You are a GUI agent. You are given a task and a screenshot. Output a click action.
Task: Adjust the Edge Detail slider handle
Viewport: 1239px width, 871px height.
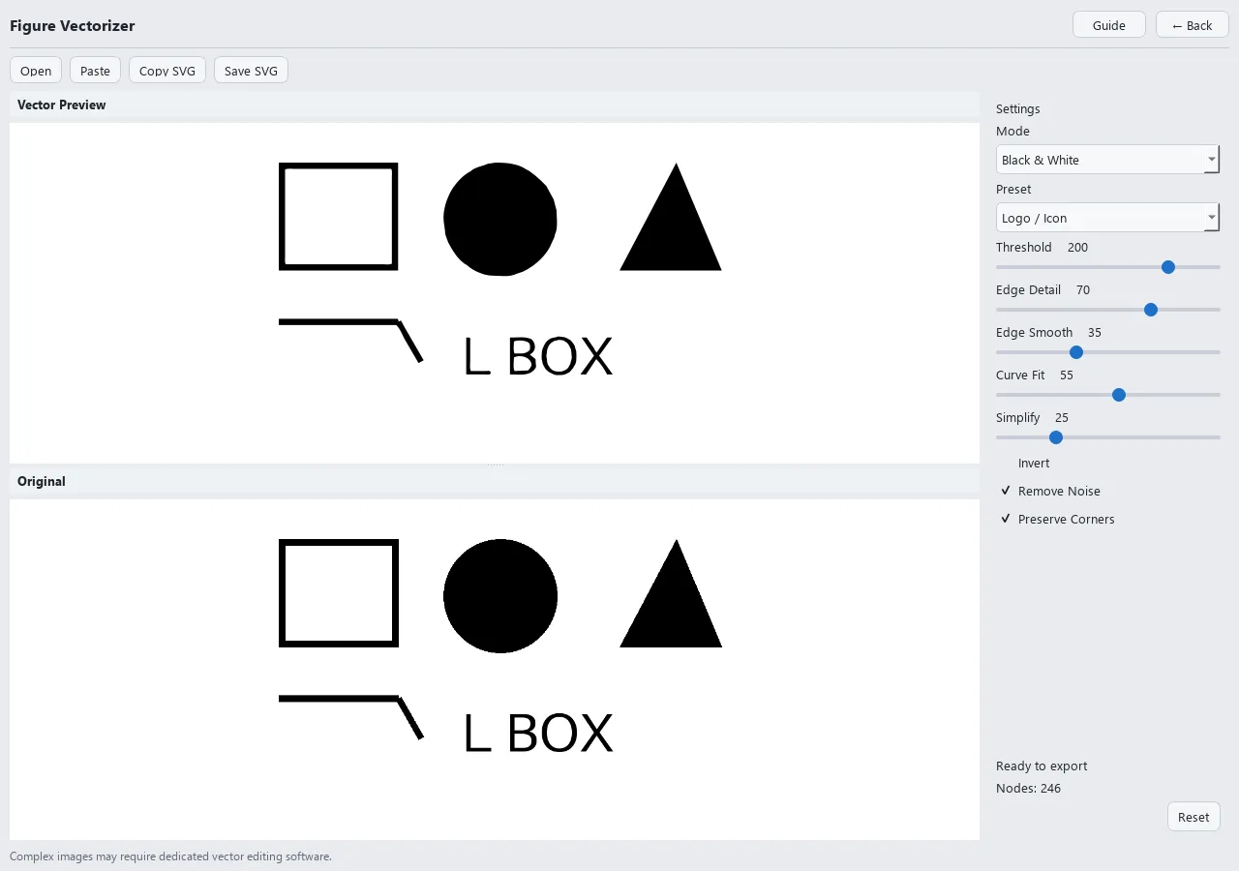(x=1151, y=310)
